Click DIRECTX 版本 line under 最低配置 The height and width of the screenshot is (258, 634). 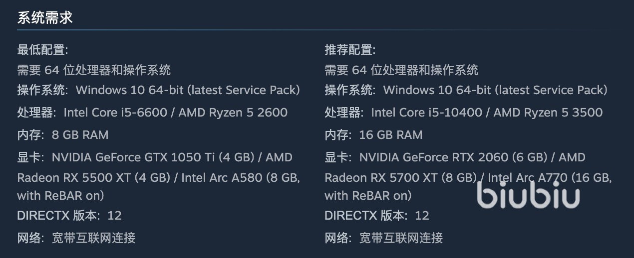(69, 216)
